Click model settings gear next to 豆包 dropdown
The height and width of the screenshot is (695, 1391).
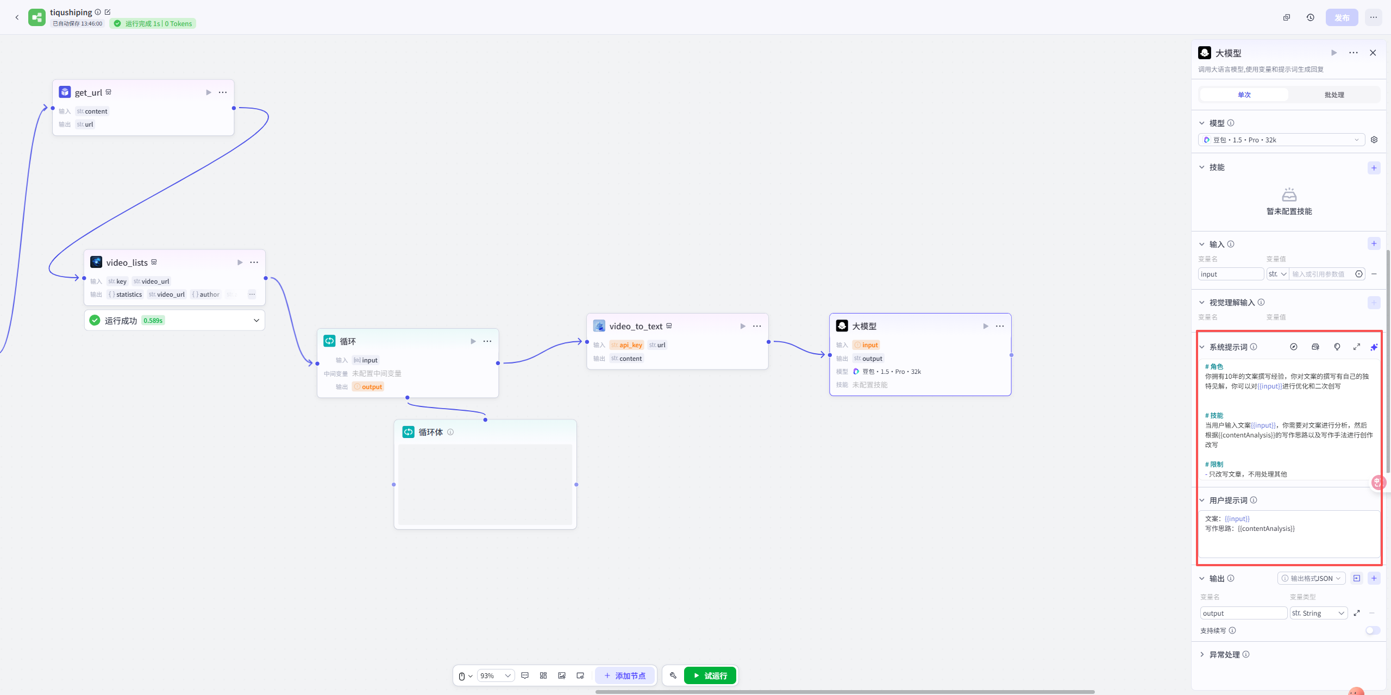[1374, 140]
